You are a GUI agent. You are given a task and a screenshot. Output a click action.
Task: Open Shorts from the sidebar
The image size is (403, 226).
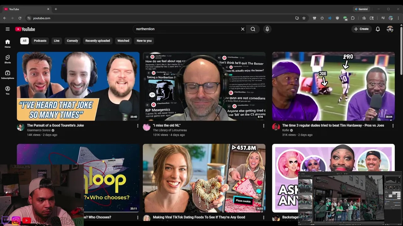pyautogui.click(x=8, y=59)
